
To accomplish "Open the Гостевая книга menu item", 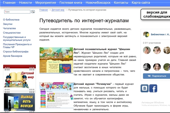I will 71,3.
